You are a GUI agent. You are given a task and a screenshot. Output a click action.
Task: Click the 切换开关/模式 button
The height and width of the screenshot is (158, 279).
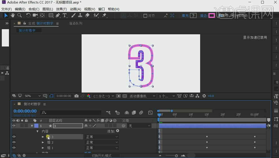(x=101, y=156)
